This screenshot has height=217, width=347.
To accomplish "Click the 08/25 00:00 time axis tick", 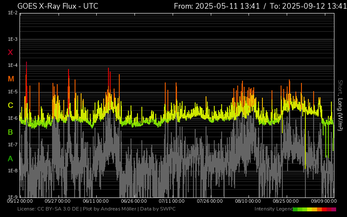I will point(285,201).
